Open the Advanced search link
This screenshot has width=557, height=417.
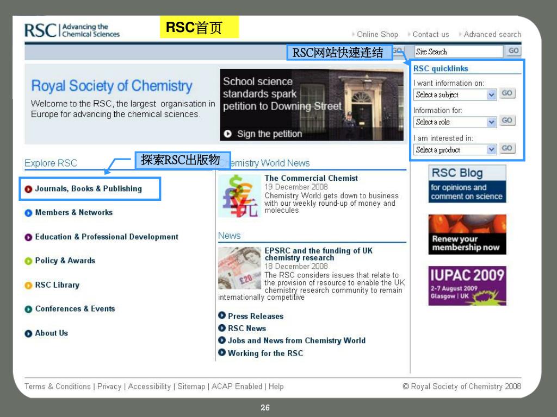tap(492, 34)
